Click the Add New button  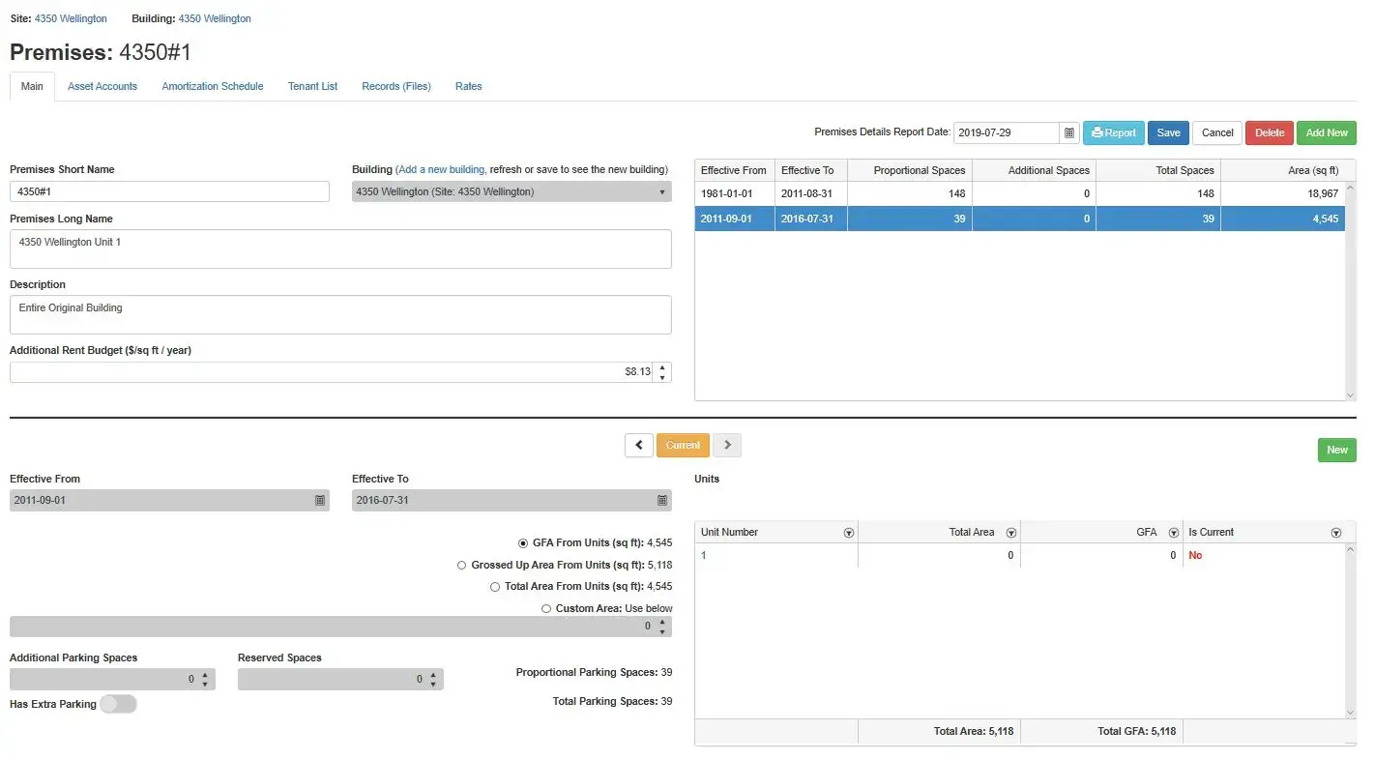(x=1326, y=132)
